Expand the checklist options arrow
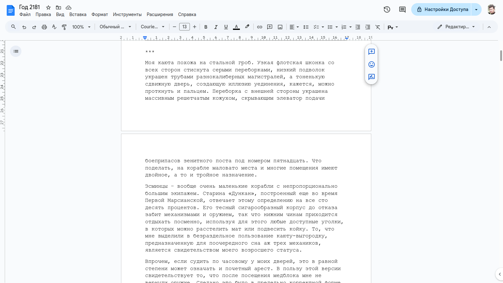 [322, 27]
